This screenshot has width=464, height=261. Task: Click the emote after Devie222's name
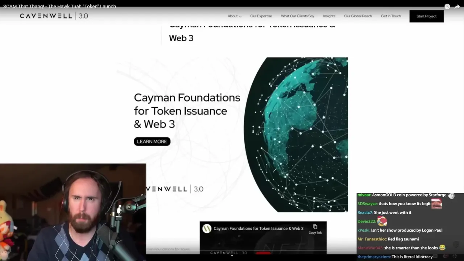tap(382, 221)
